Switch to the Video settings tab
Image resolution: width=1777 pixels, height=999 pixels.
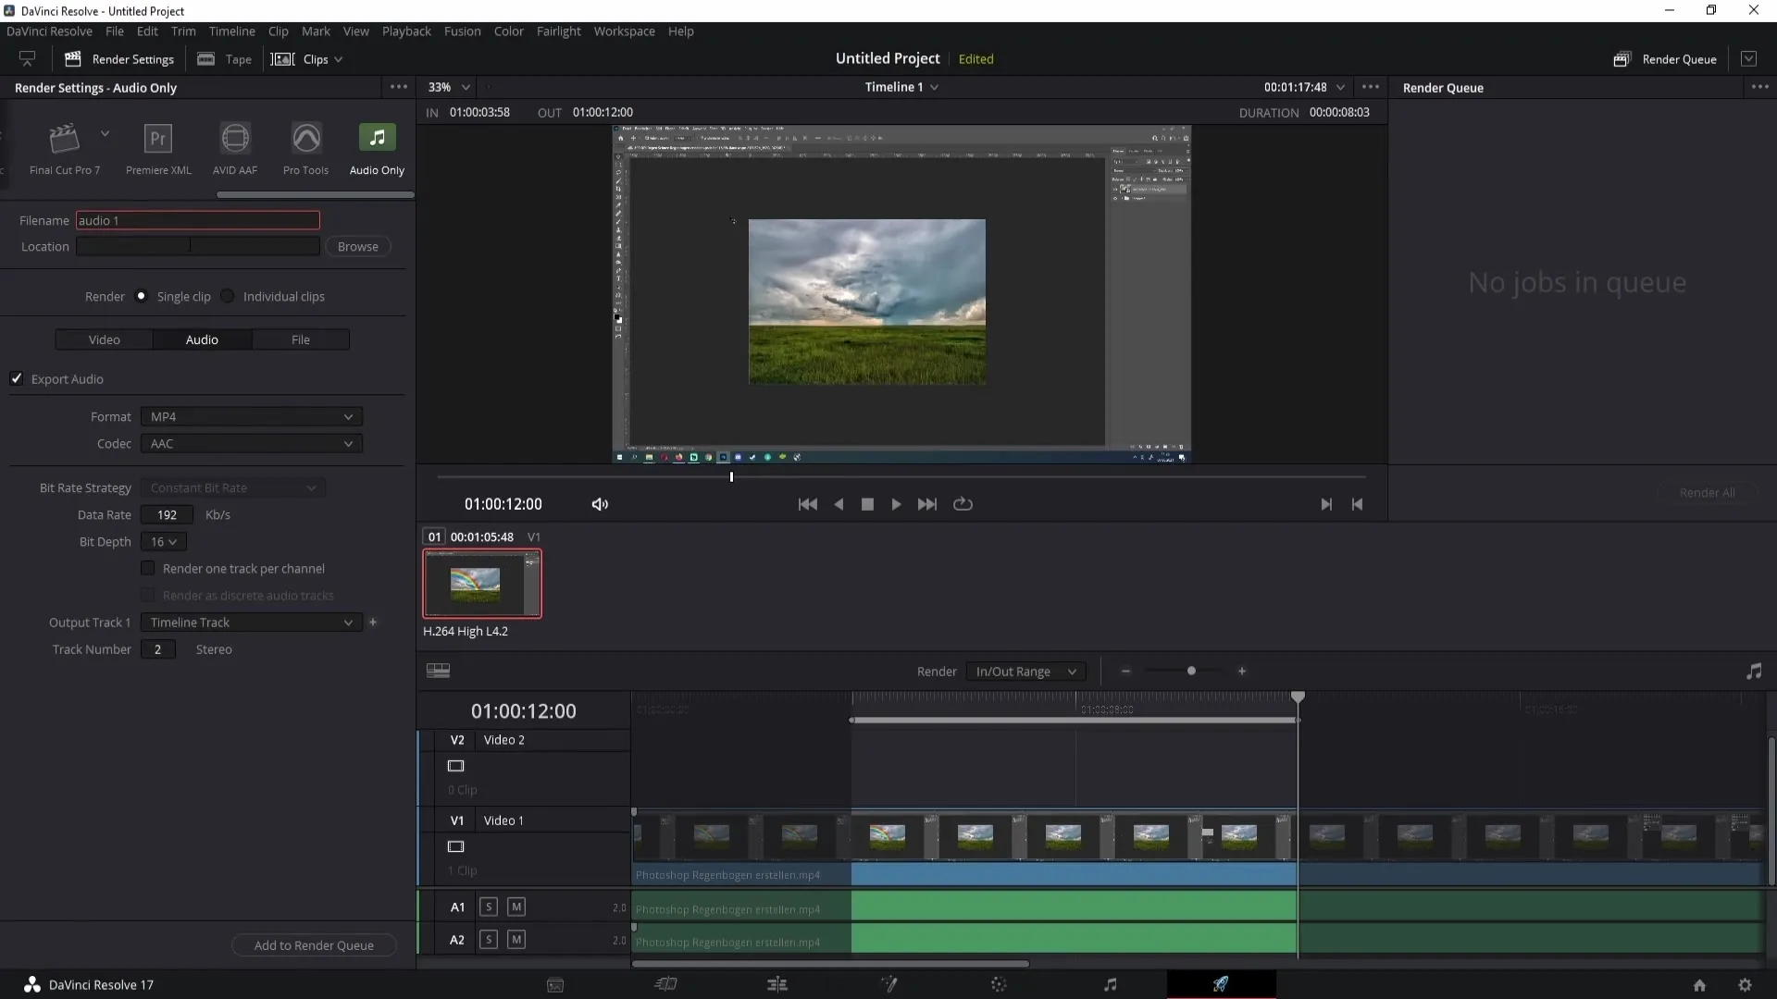(x=105, y=339)
